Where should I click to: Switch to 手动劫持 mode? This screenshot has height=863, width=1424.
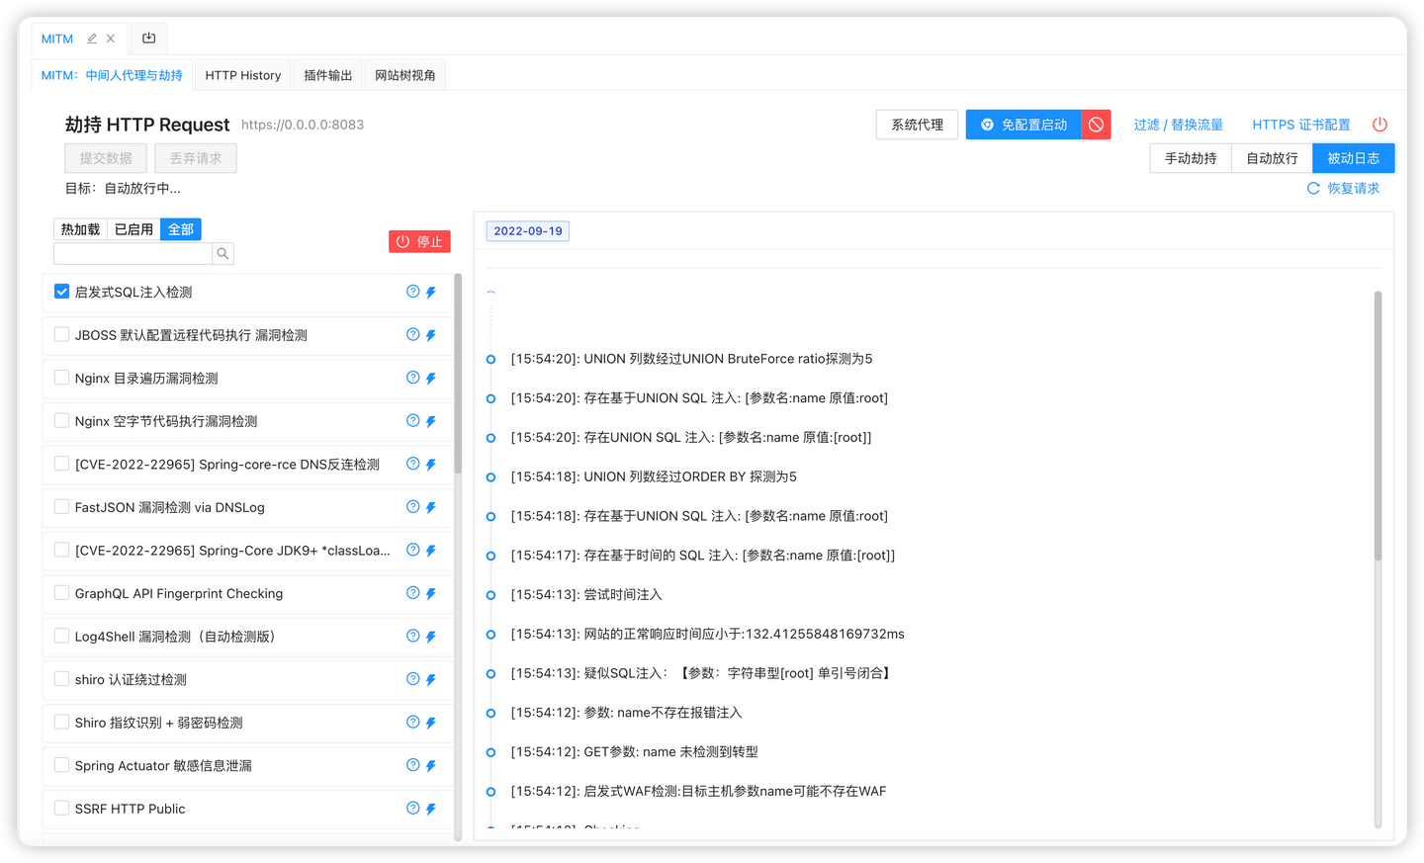[1191, 158]
